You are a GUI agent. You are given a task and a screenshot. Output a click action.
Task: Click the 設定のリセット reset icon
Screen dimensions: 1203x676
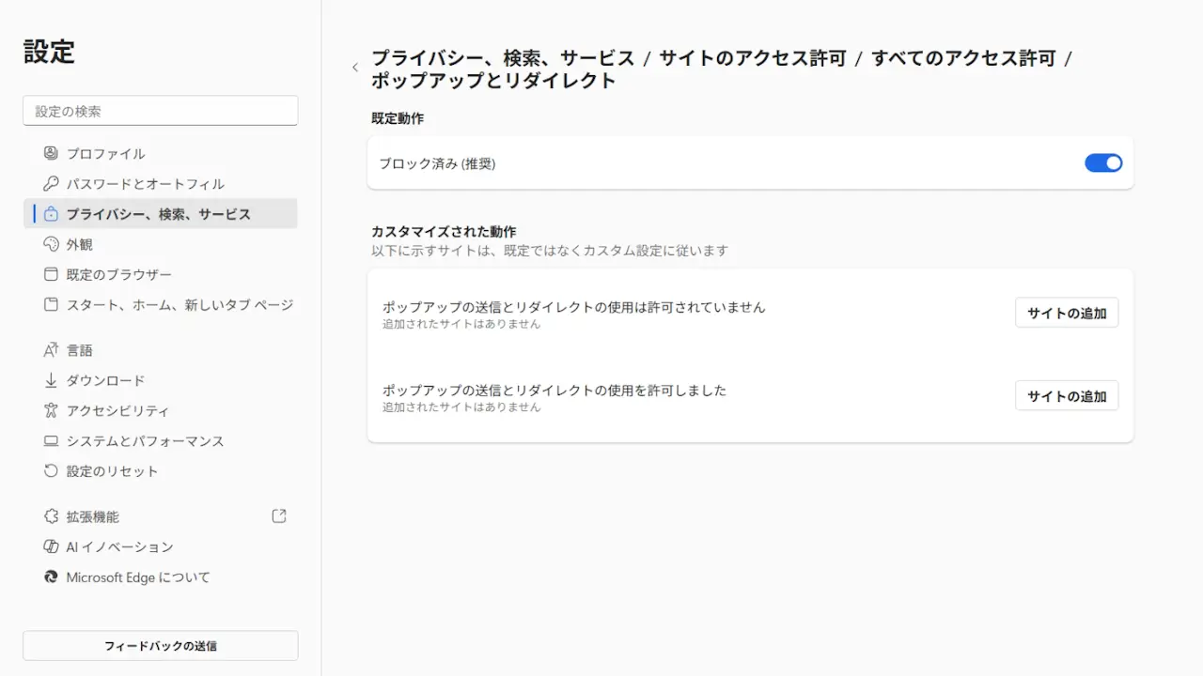pyautogui.click(x=51, y=471)
